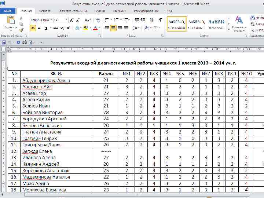The image size is (264, 198).
Task: Click the horizontal scrollbar at bottom
Action: pos(137,195)
